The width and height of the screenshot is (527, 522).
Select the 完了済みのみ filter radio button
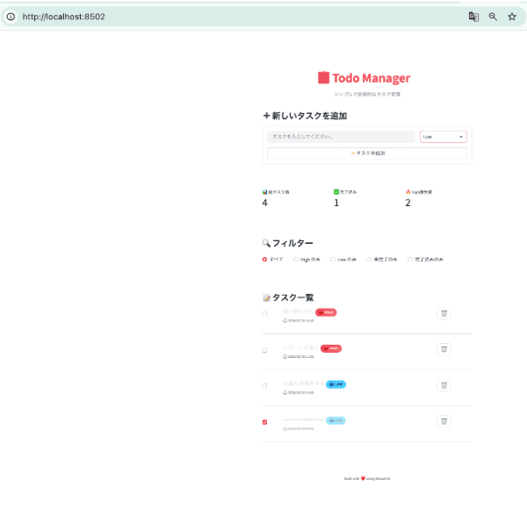pyautogui.click(x=409, y=259)
